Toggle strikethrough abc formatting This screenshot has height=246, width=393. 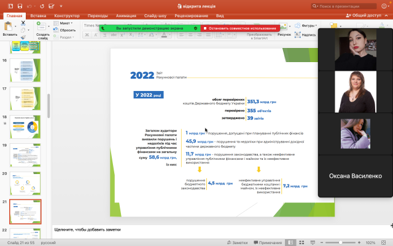click(x=114, y=35)
